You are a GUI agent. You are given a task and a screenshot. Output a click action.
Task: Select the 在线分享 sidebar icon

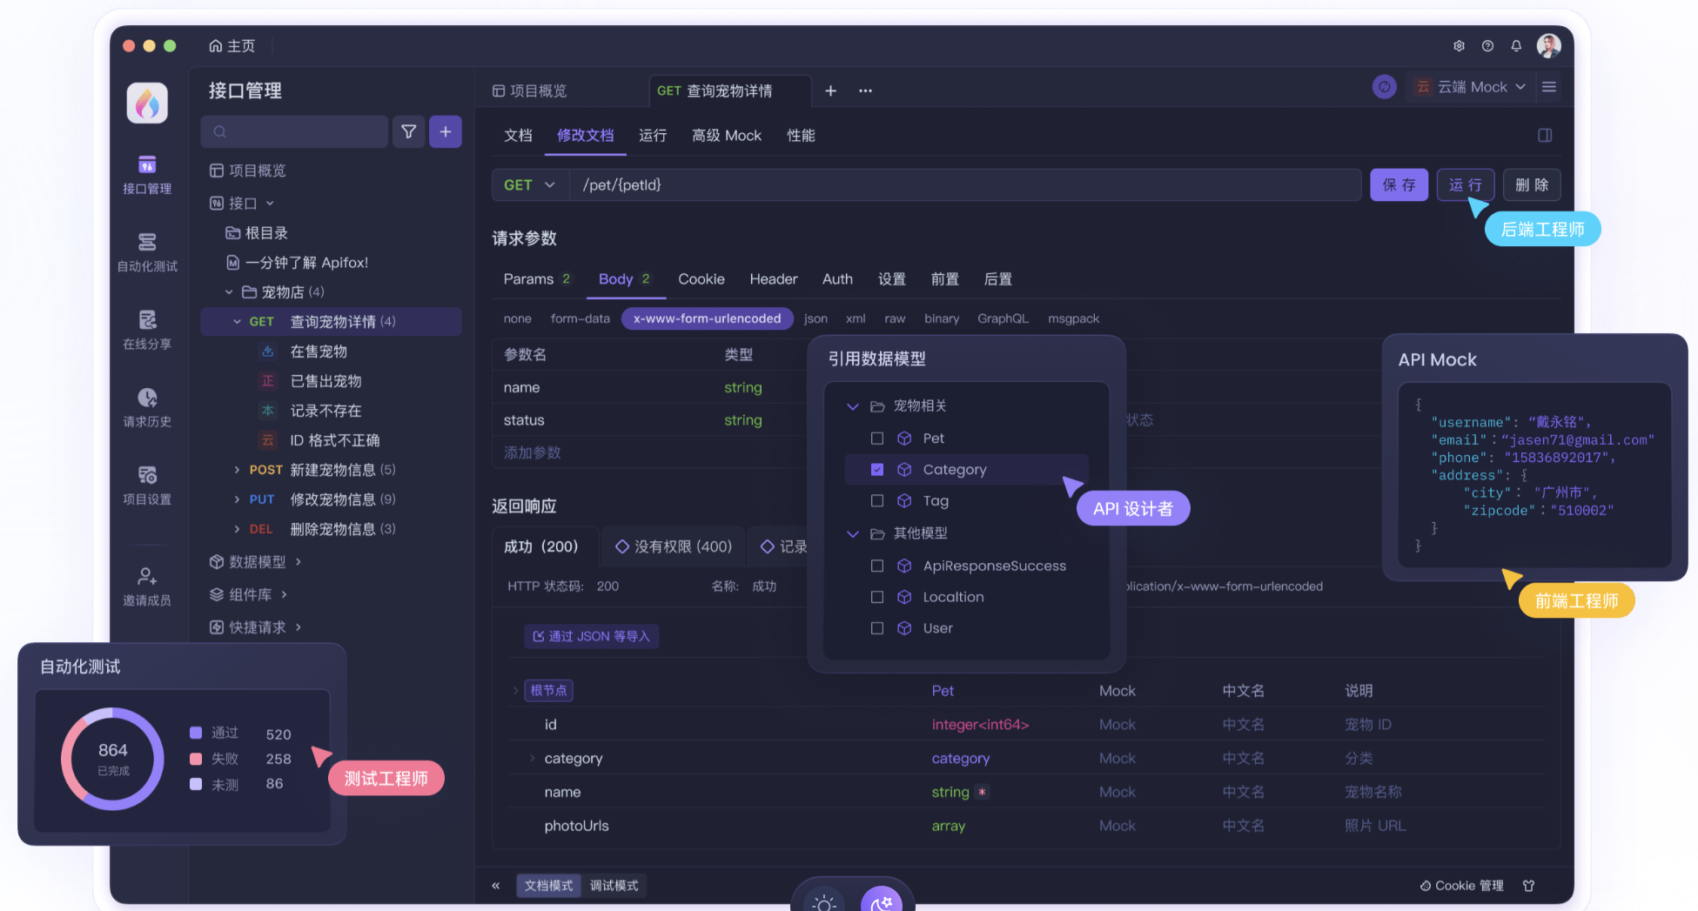(146, 329)
